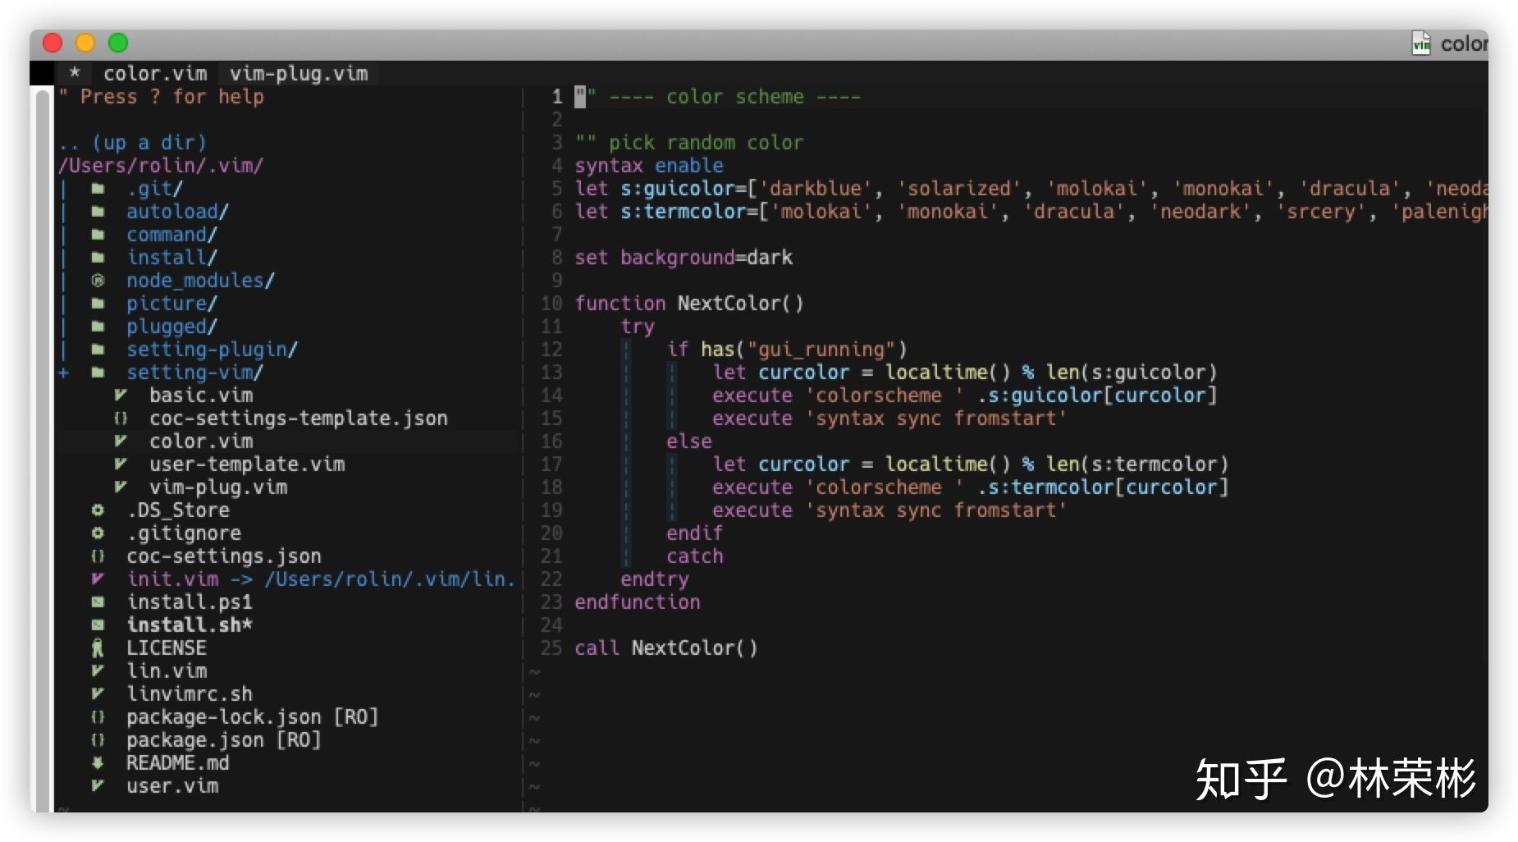The width and height of the screenshot is (1518, 842).
Task: Click the script icon beside install.ps1
Action: (98, 602)
